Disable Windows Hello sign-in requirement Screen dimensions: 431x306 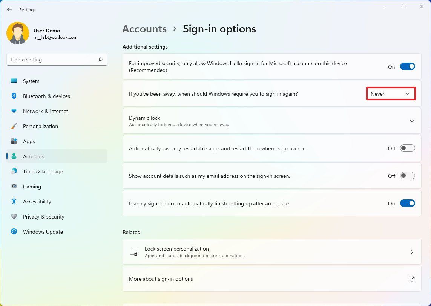click(x=407, y=66)
